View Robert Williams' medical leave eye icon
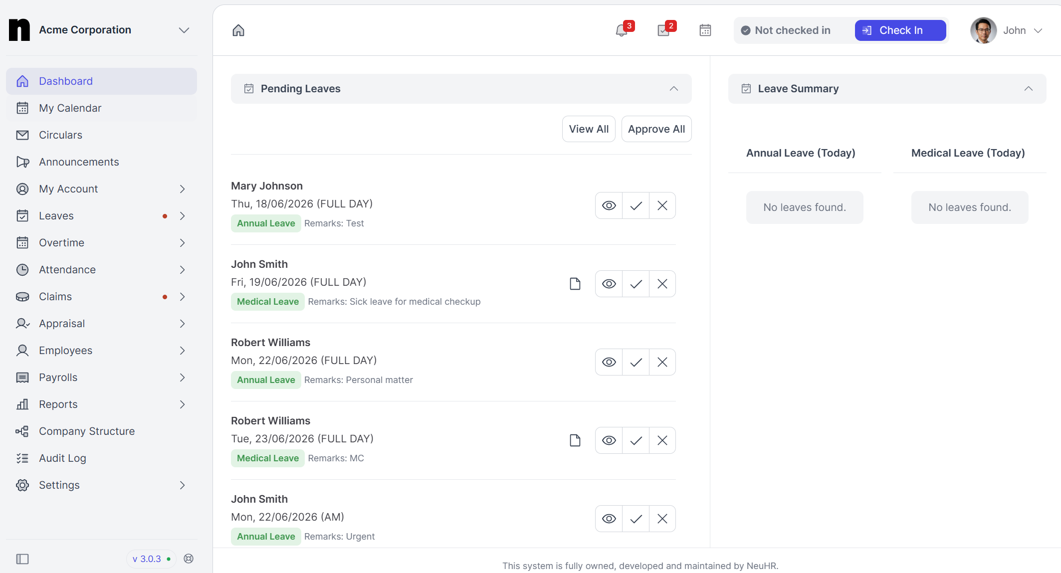Viewport: 1061px width, 573px height. click(609, 440)
